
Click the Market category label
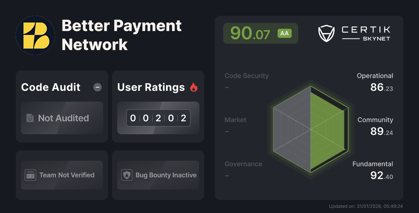(235, 120)
